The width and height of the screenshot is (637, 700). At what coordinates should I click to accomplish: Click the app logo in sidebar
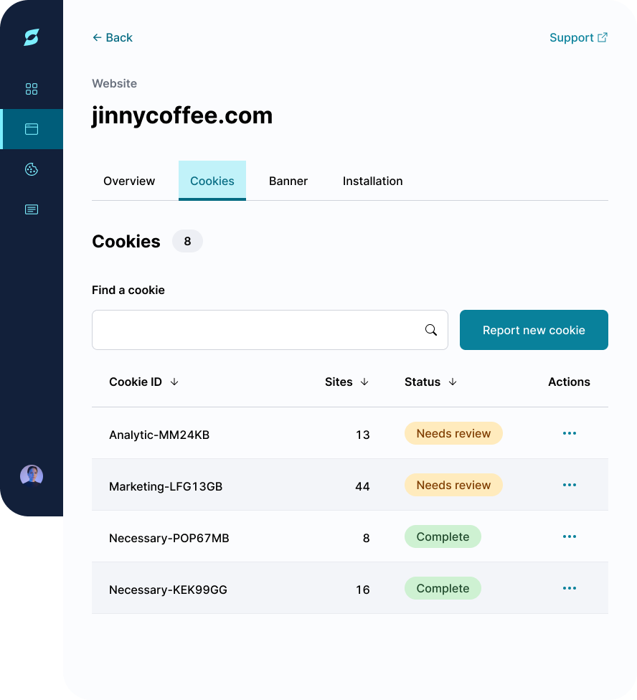pos(32,37)
